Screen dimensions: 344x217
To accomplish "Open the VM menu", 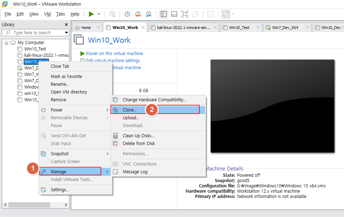I will [47, 14].
